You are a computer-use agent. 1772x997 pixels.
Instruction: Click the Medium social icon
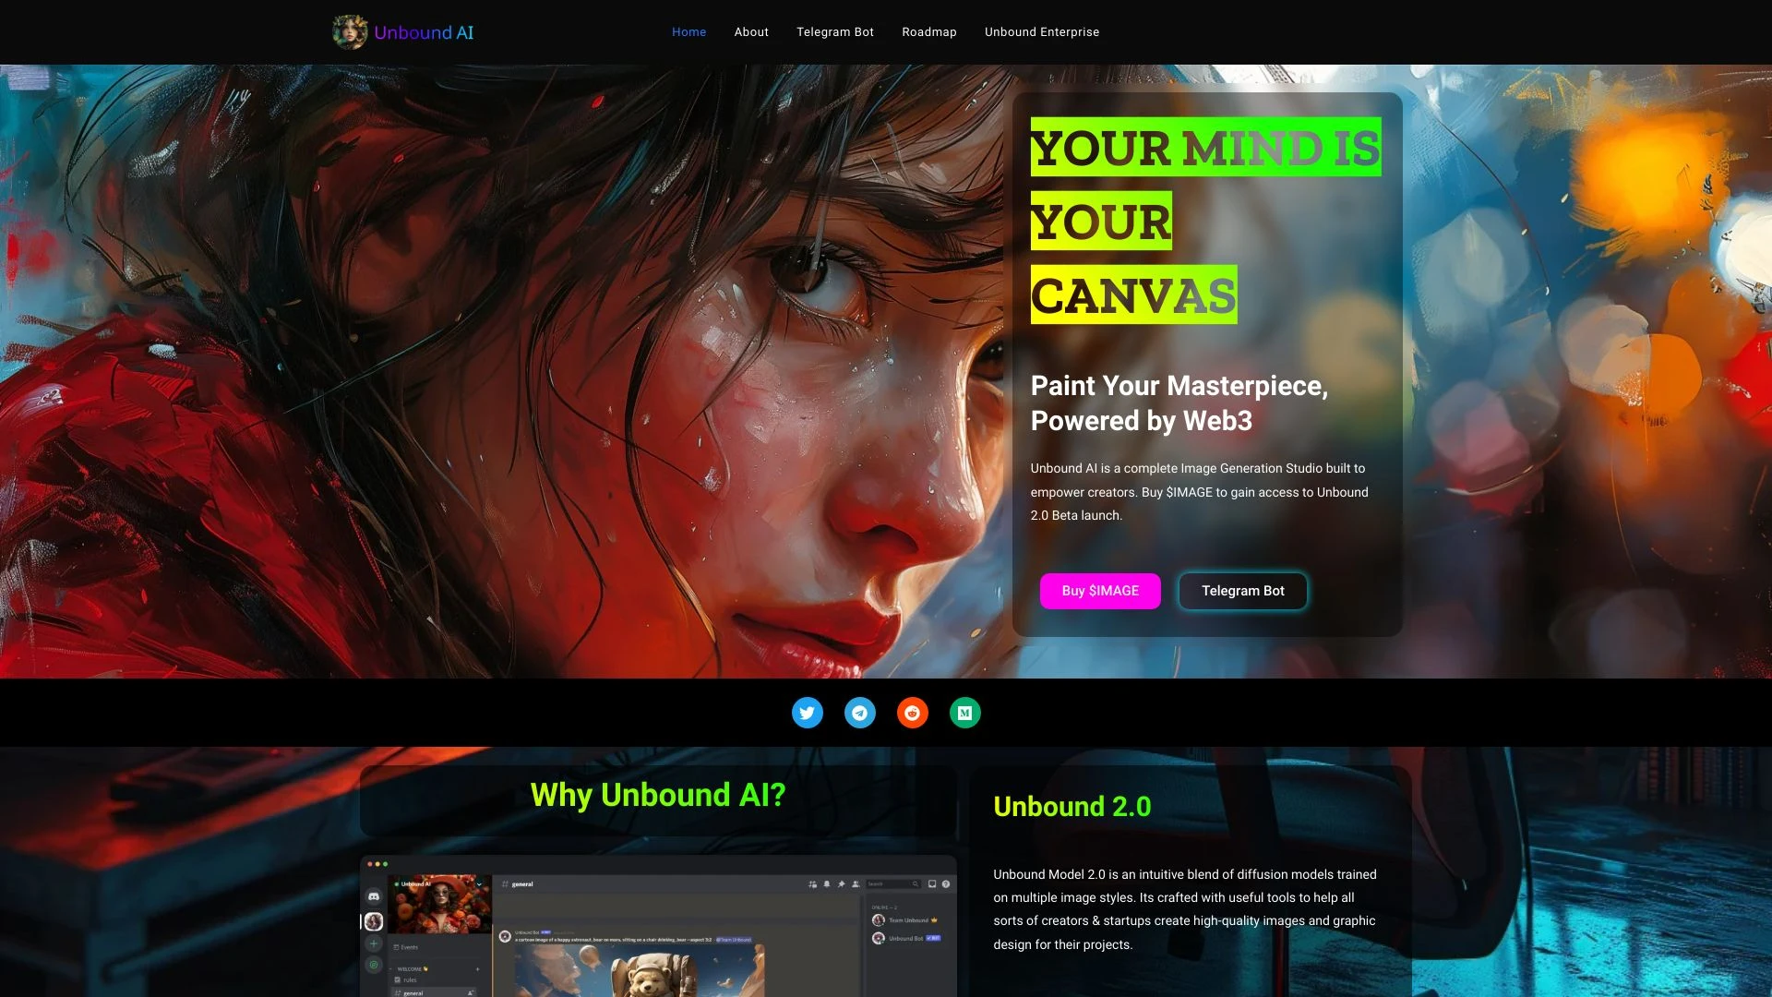[964, 711]
